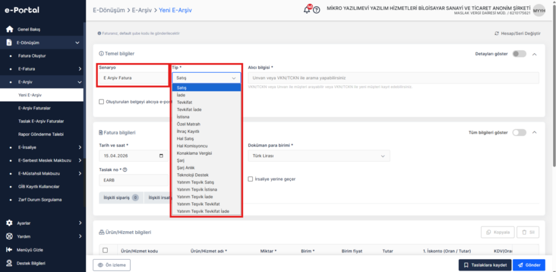This screenshot has height=272, width=556.
Task: Open the Tip dropdown showing Satış
Action: point(206,78)
